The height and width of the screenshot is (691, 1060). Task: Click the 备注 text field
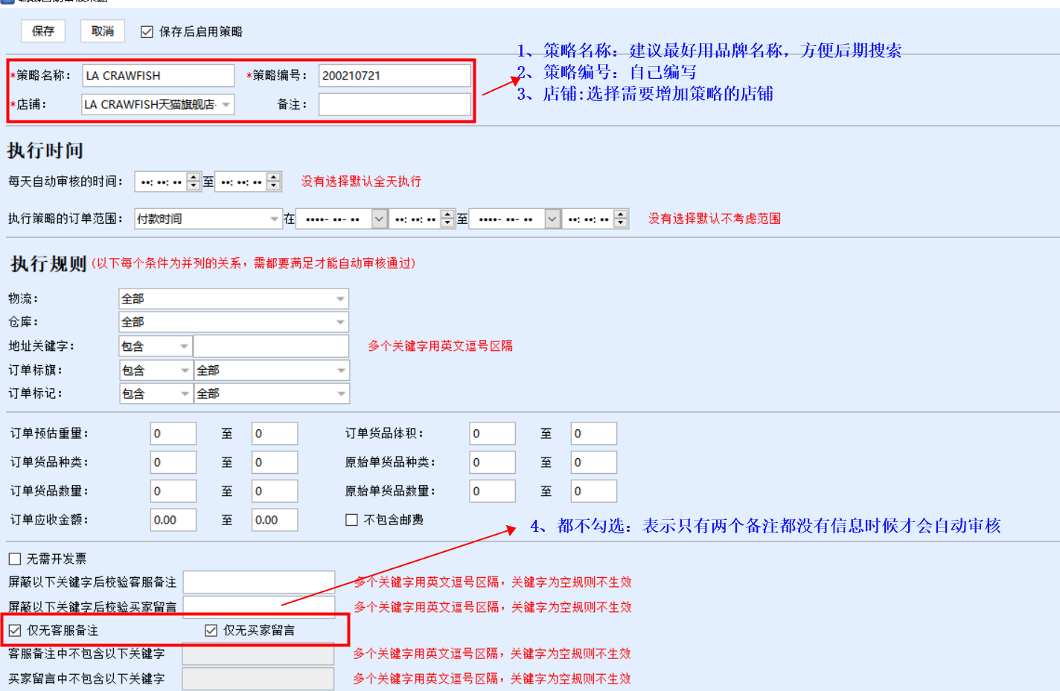[395, 105]
